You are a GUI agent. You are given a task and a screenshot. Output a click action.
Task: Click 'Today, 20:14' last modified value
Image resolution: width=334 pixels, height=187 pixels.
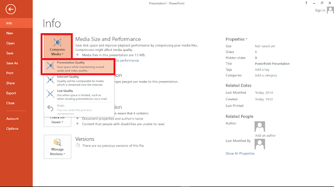point(264,92)
